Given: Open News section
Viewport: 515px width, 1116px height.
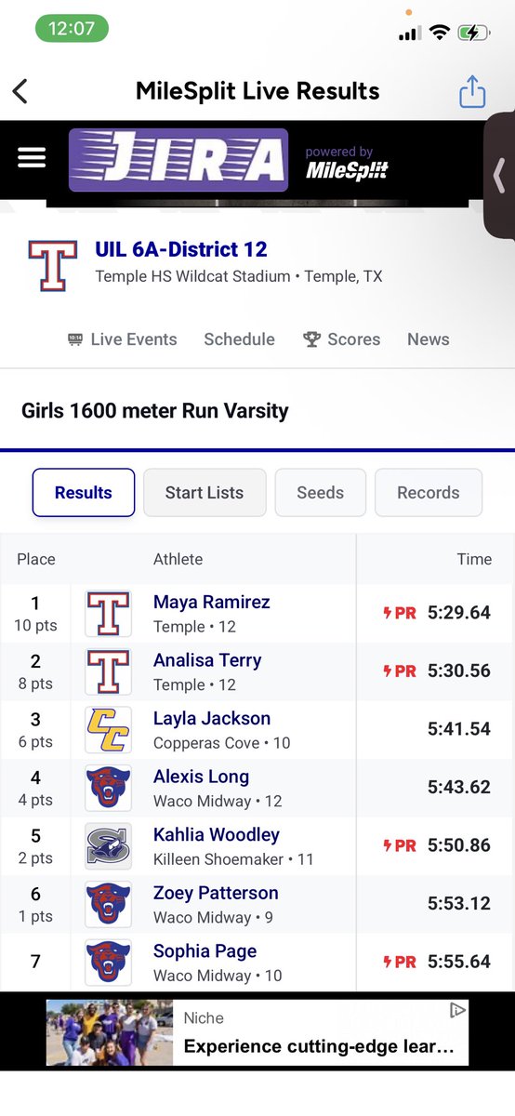Looking at the screenshot, I should [428, 339].
